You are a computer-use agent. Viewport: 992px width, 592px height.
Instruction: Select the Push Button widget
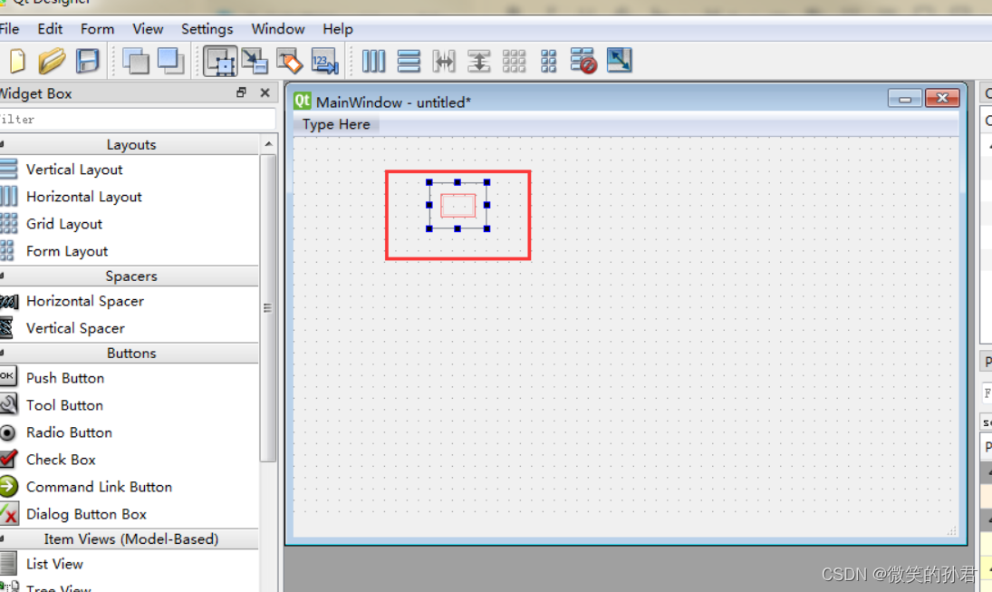pos(64,378)
